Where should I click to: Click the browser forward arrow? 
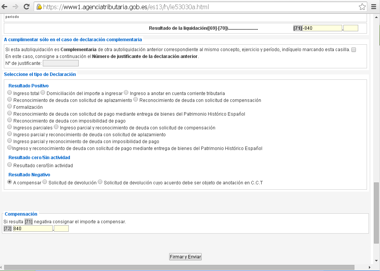pos(15,7)
